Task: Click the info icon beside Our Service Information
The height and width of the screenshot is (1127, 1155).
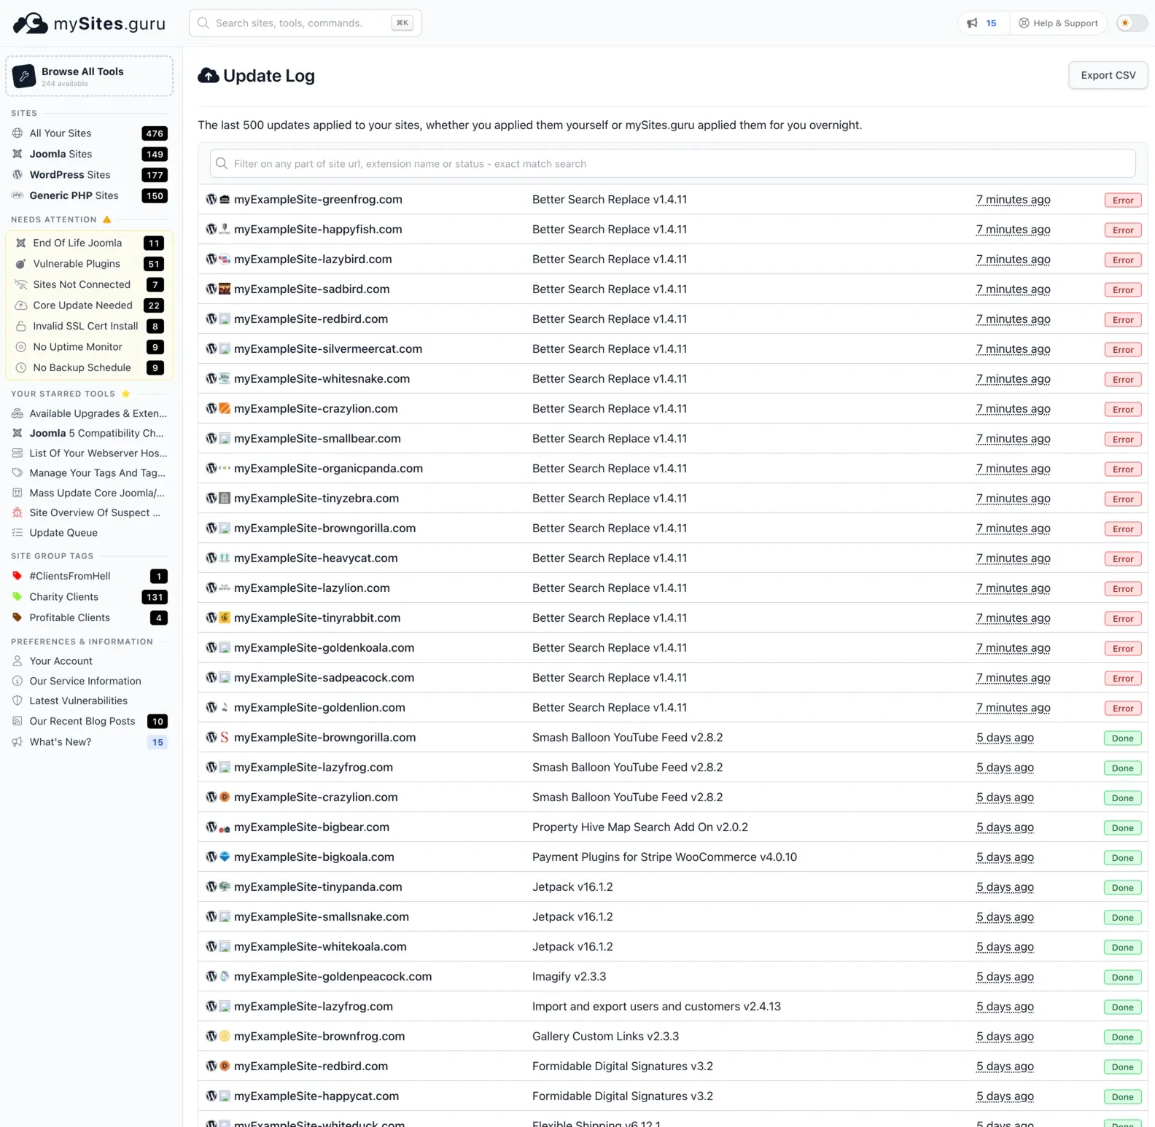Action: [17, 681]
